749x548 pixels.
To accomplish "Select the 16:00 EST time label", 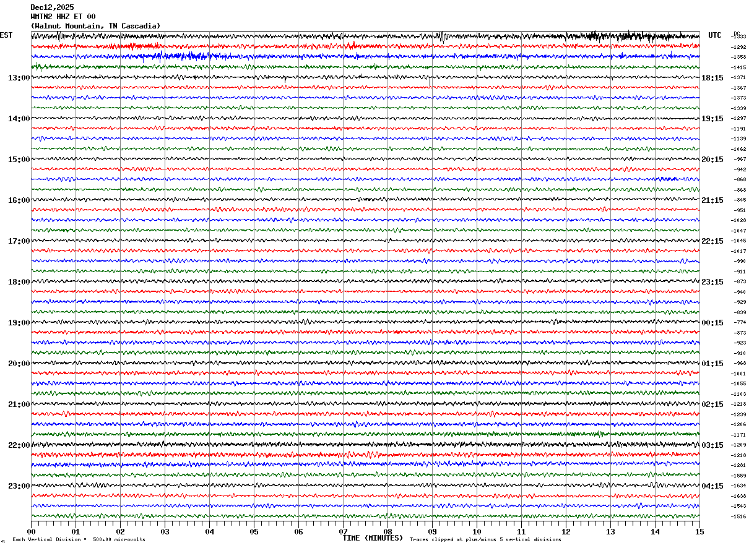I will pos(19,200).
